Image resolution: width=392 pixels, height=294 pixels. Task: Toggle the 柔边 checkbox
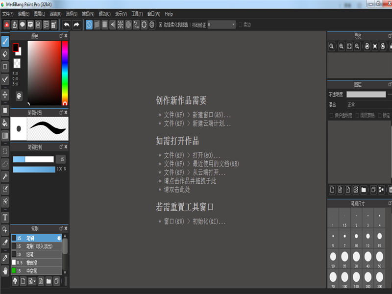click(241, 25)
